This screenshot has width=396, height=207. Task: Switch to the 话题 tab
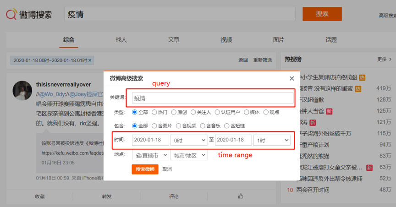tap(331, 40)
